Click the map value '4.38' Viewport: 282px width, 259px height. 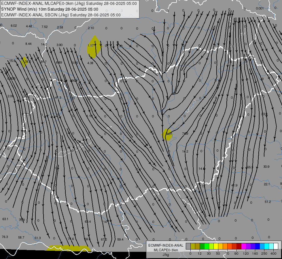(x=90, y=63)
